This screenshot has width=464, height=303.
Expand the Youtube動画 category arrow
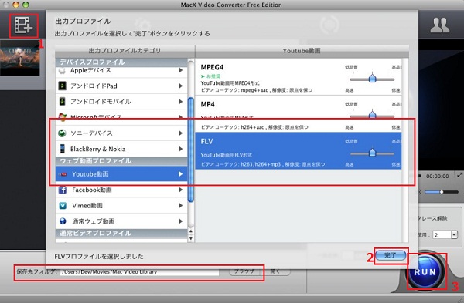[x=180, y=174]
